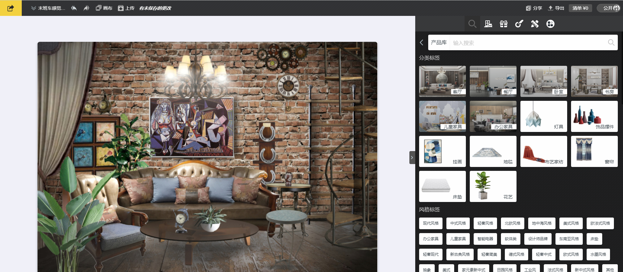Image resolution: width=623 pixels, height=272 pixels.
Task: Toggle the 公开 public switch
Action: (609, 8)
